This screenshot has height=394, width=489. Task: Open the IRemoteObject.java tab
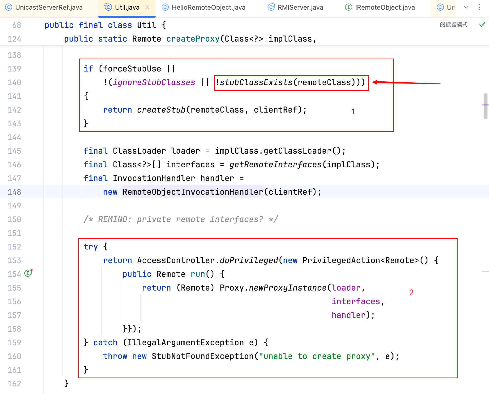point(385,7)
